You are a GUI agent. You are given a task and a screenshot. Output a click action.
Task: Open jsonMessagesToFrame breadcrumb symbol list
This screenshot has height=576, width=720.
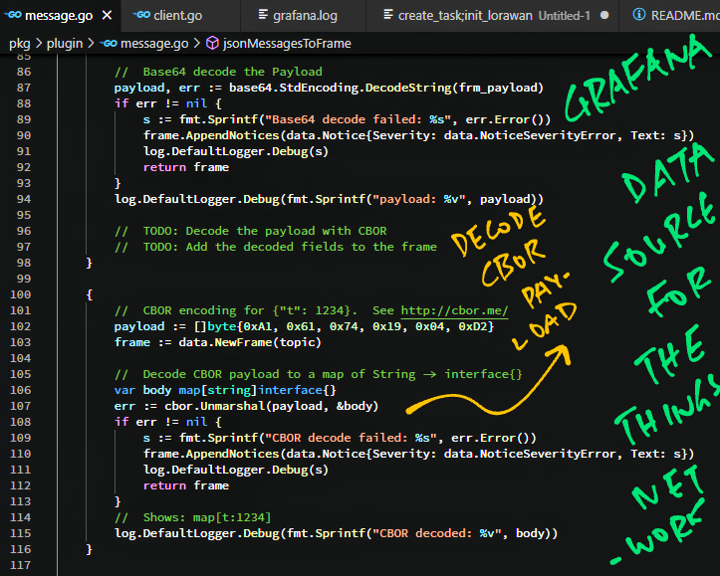[288, 44]
